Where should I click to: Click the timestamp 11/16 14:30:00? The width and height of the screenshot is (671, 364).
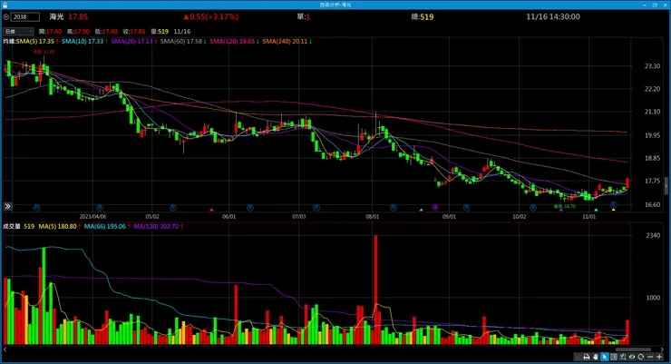[x=553, y=16]
